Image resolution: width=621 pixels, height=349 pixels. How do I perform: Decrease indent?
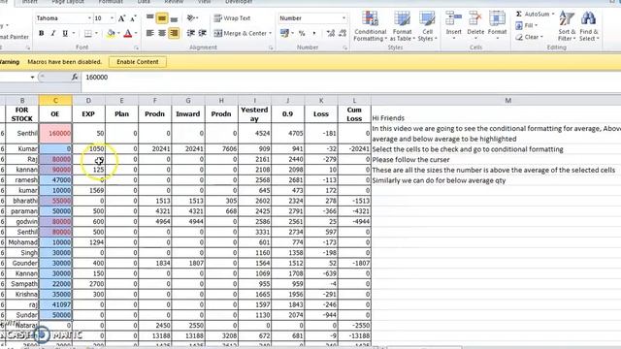[x=190, y=33]
